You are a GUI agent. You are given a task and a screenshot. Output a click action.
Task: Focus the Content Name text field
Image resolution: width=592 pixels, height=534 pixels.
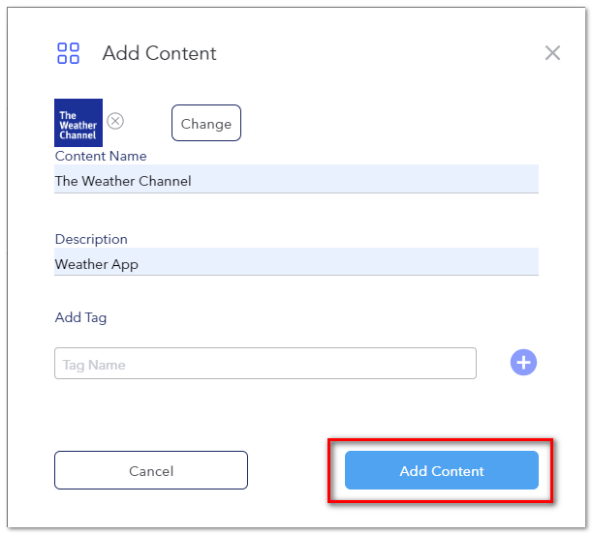tap(296, 179)
